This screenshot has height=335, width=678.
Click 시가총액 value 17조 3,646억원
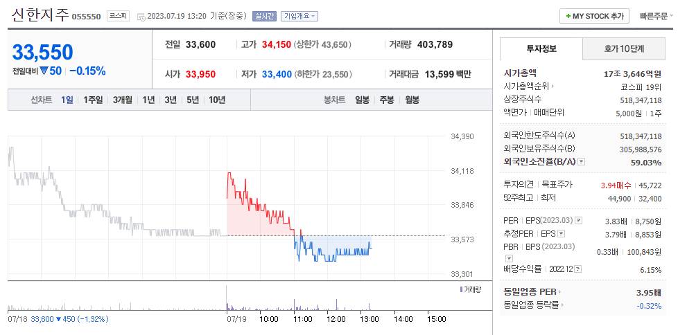pyautogui.click(x=633, y=74)
